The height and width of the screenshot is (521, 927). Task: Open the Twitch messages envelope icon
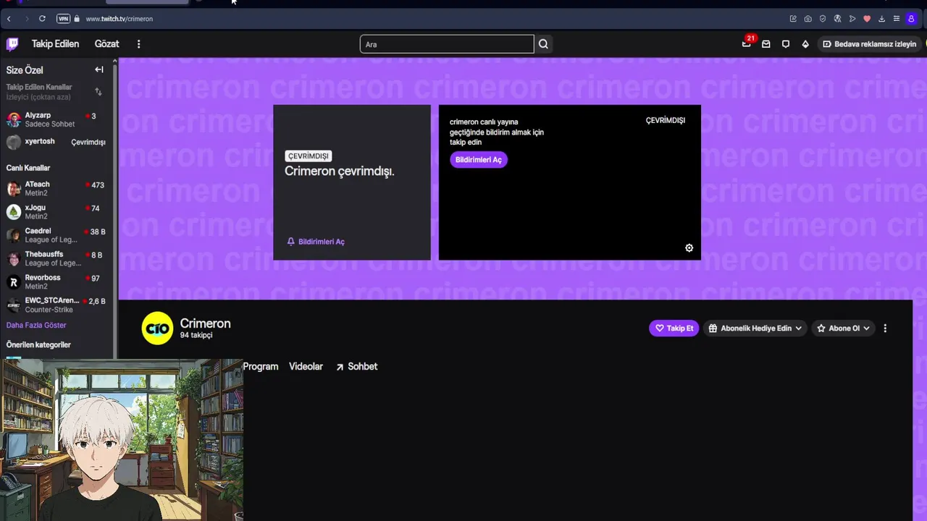766,44
